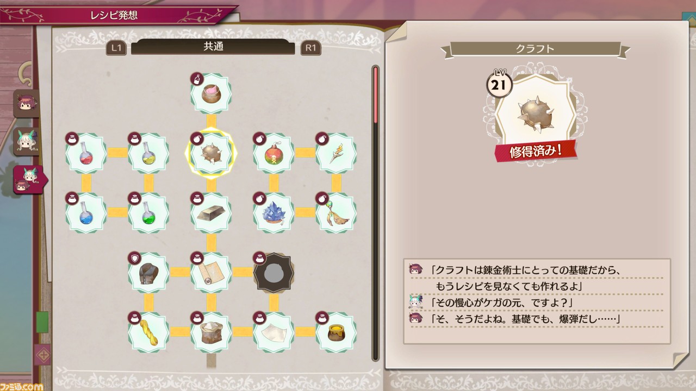This screenshot has width=696, height=391.
Task: Pick the metal ingot recipe node
Action: [x=212, y=212]
